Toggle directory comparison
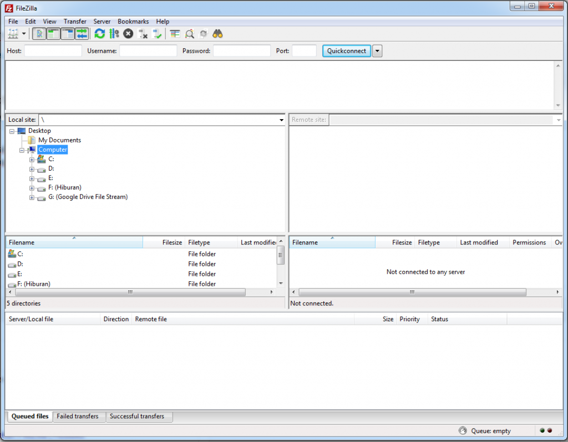The width and height of the screenshot is (568, 442). (x=190, y=34)
